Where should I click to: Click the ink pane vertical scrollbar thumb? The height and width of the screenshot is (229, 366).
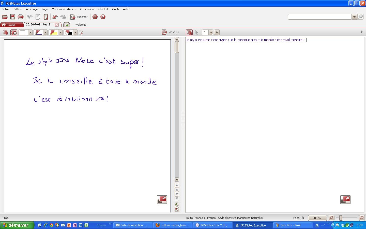tap(177, 47)
